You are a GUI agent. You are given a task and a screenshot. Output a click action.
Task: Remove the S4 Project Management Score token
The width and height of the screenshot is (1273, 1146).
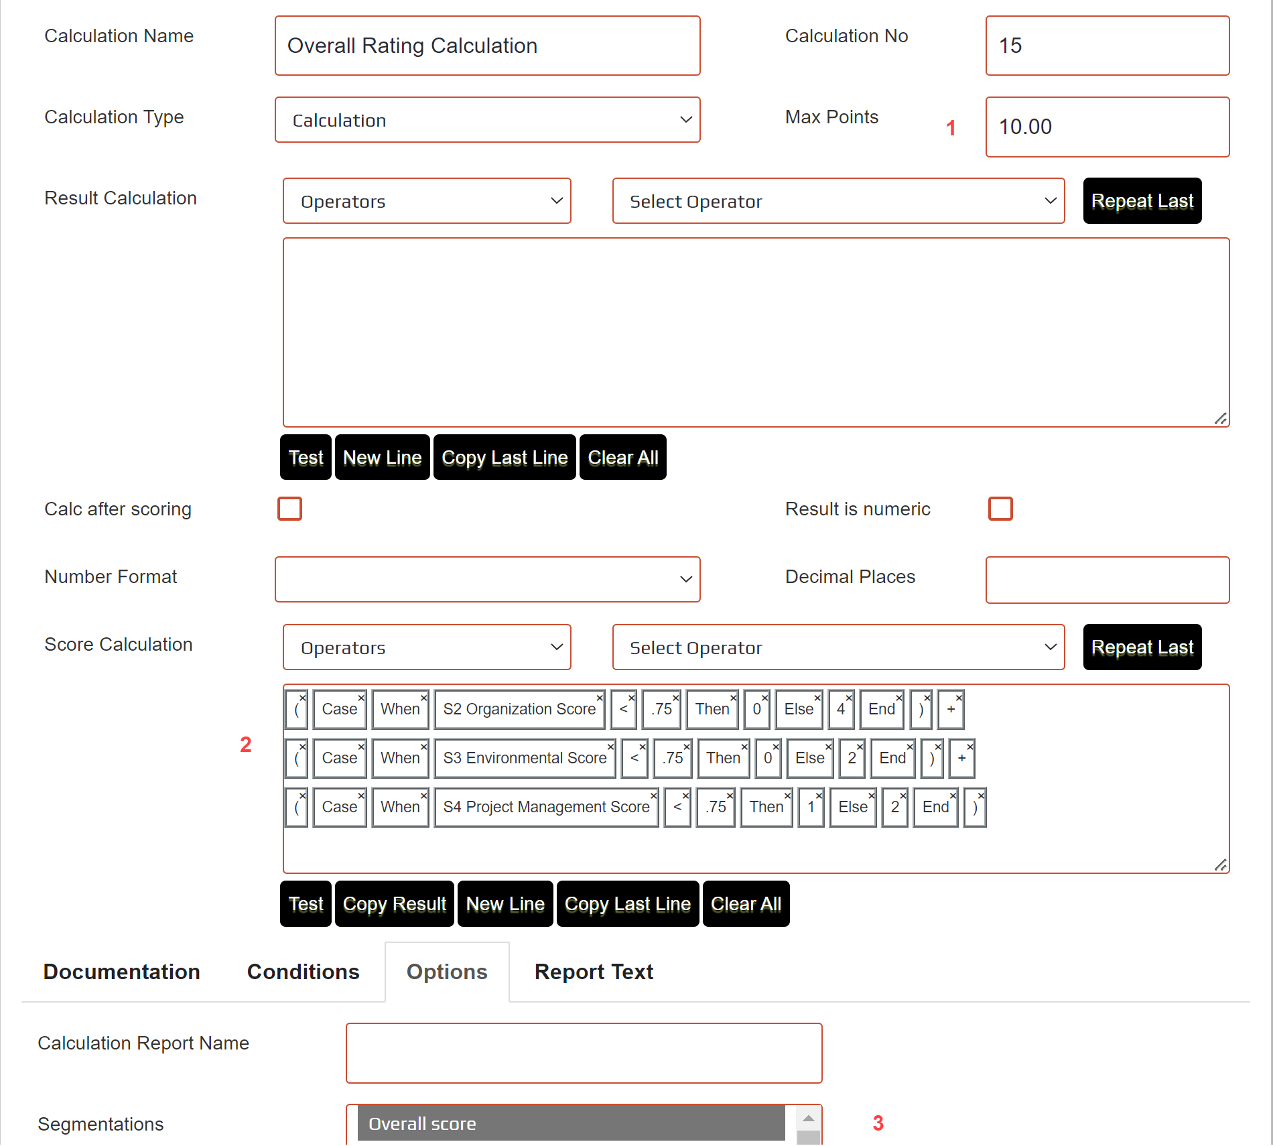pos(653,795)
